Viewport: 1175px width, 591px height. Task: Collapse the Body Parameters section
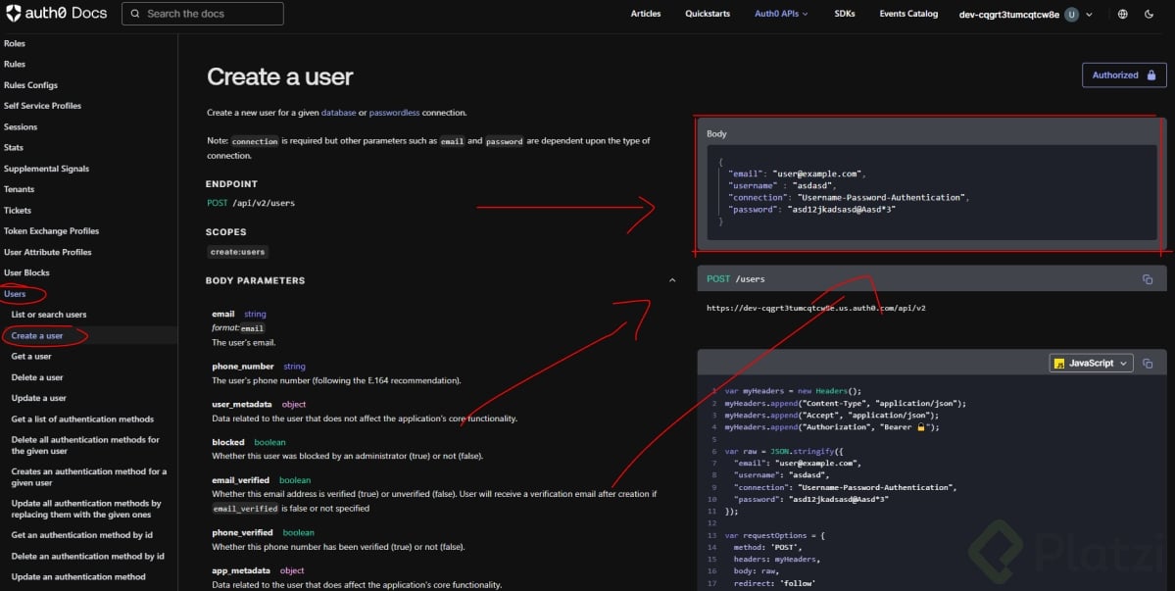(x=672, y=280)
